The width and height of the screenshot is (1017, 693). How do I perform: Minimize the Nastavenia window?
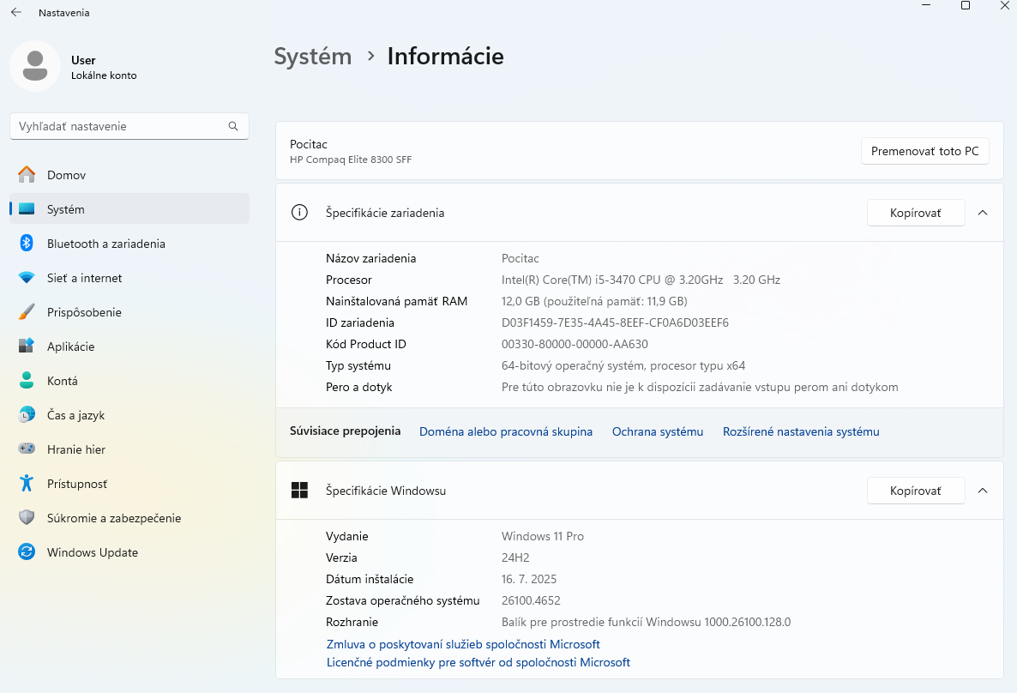(926, 5)
